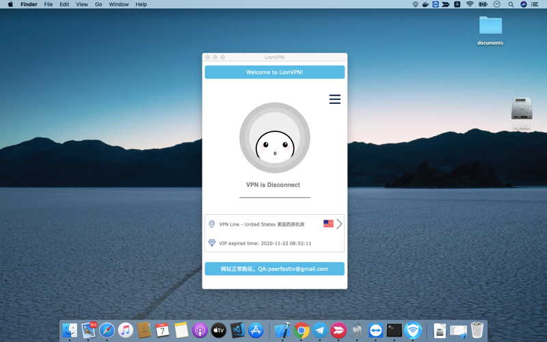Toggle VPN connection with the round face button

[x=275, y=137]
